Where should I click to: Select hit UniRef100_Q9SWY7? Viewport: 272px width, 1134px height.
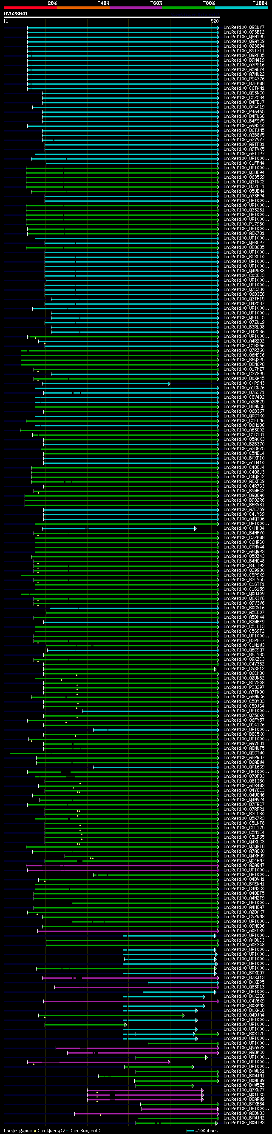(x=244, y=27)
